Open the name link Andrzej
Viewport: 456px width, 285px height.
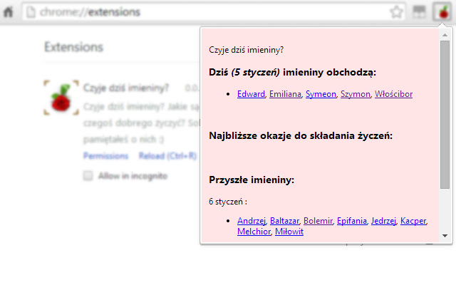[252, 221]
